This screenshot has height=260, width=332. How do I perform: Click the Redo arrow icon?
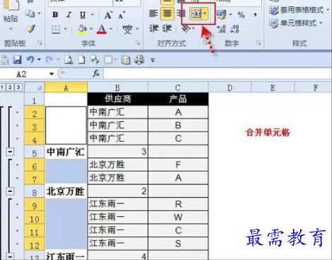[x=50, y=60]
